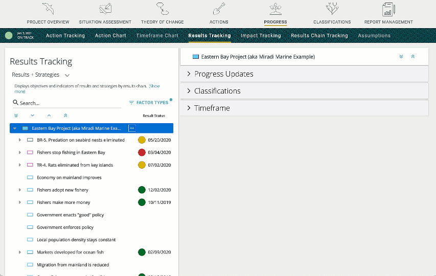
Task: Expand the Fishers stop fishing tree row
Action: tap(20, 152)
